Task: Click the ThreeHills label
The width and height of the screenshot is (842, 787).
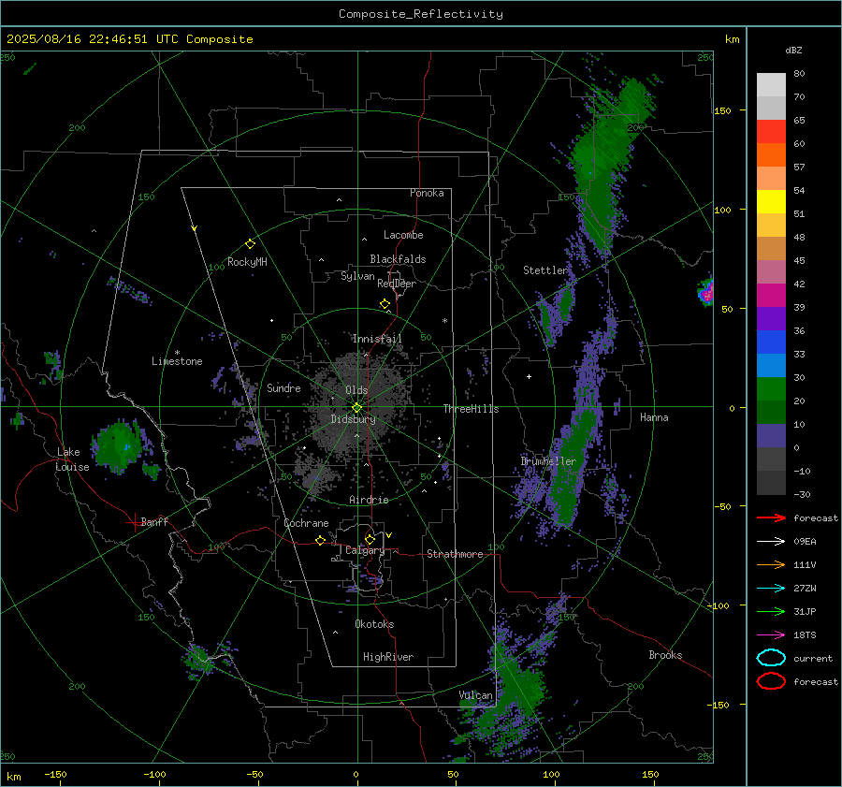Action: [471, 409]
